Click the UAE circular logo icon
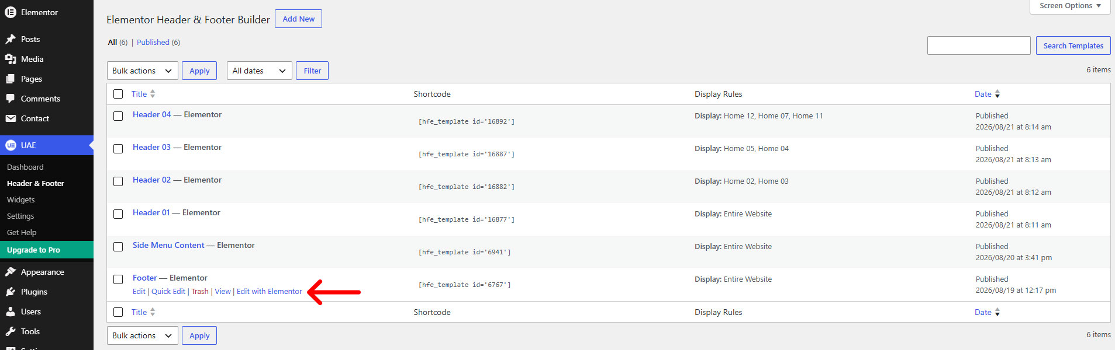 [11, 145]
